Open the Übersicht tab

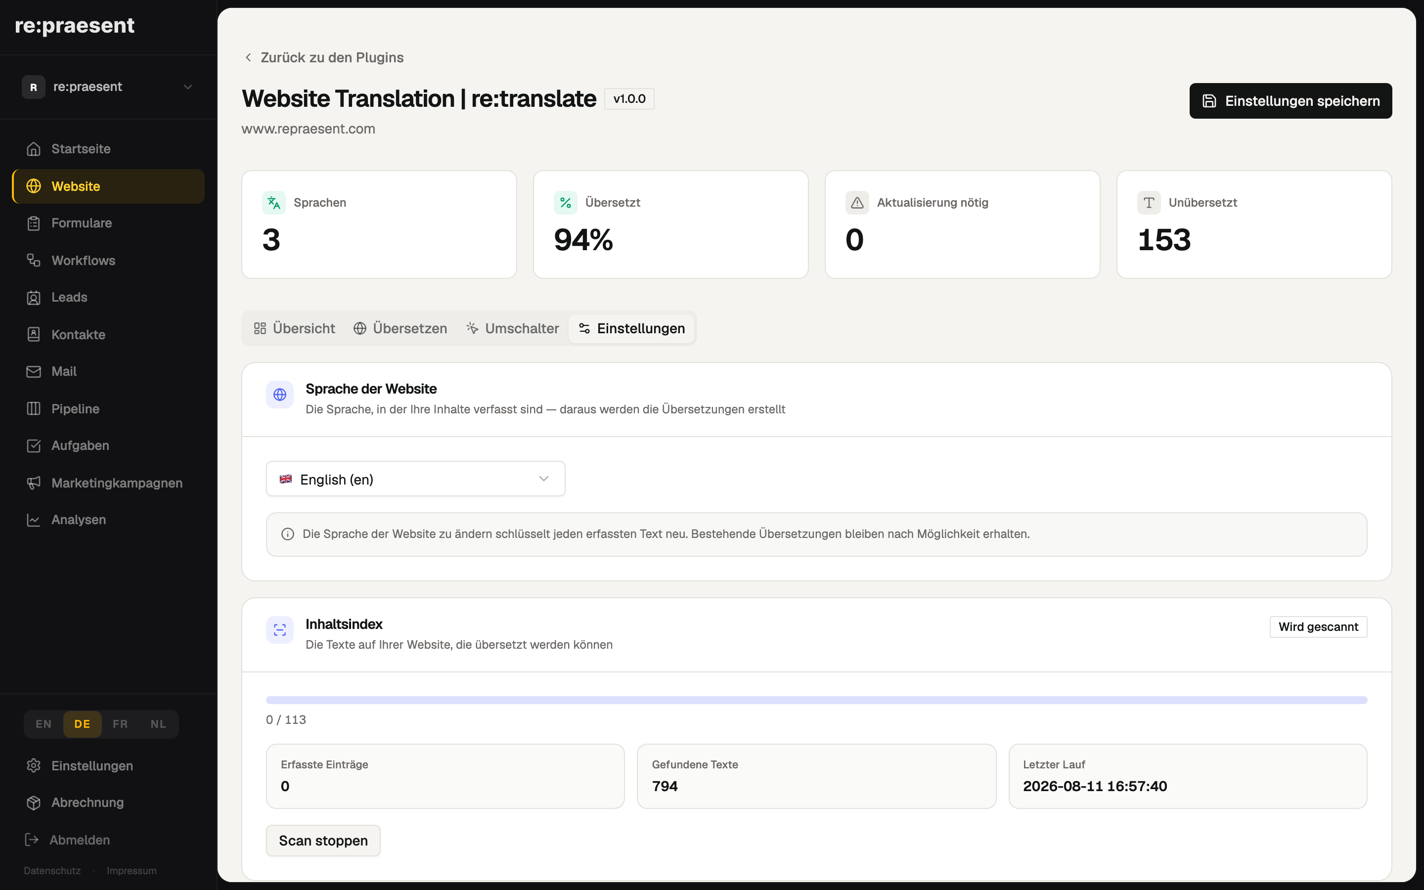294,328
